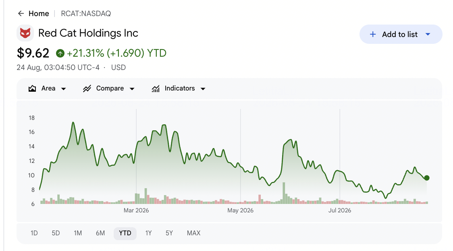
Task: Click the Indicators chart icon
Action: 156,88
